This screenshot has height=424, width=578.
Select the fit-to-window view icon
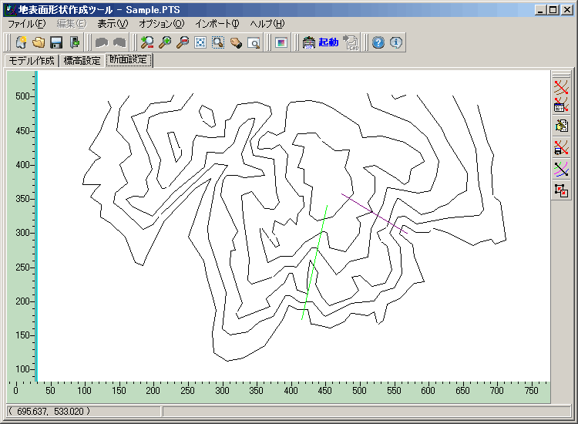200,42
